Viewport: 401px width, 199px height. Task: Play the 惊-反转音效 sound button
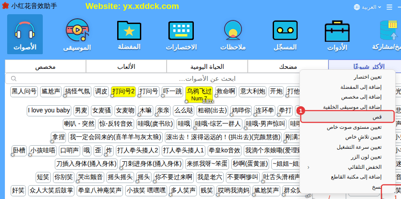[116, 124]
